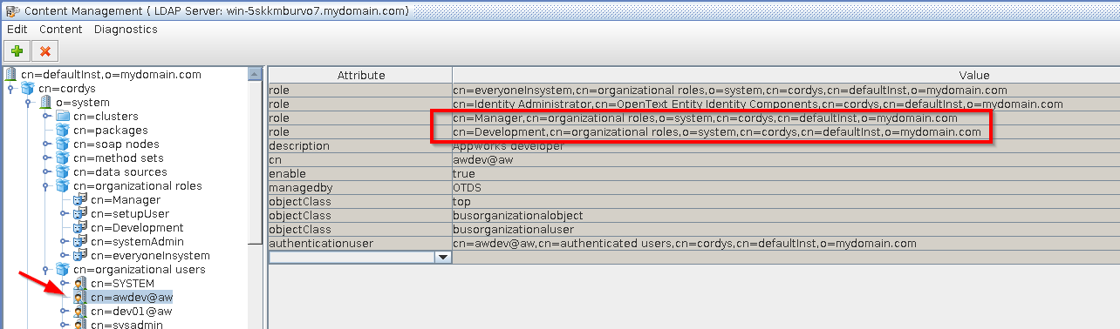Select the cn=Manager role value cell
Screen dimensions: 1120x329
click(x=786, y=118)
